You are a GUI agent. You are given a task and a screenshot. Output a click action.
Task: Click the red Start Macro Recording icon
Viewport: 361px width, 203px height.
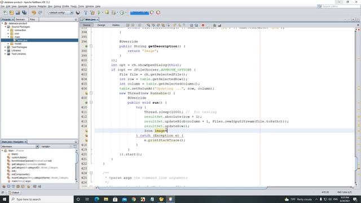203,25
